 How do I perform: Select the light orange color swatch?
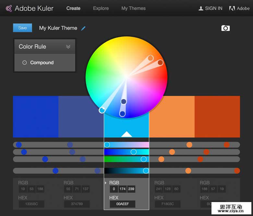(172, 117)
